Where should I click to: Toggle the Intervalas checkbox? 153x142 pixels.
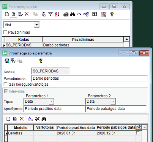point(6,91)
